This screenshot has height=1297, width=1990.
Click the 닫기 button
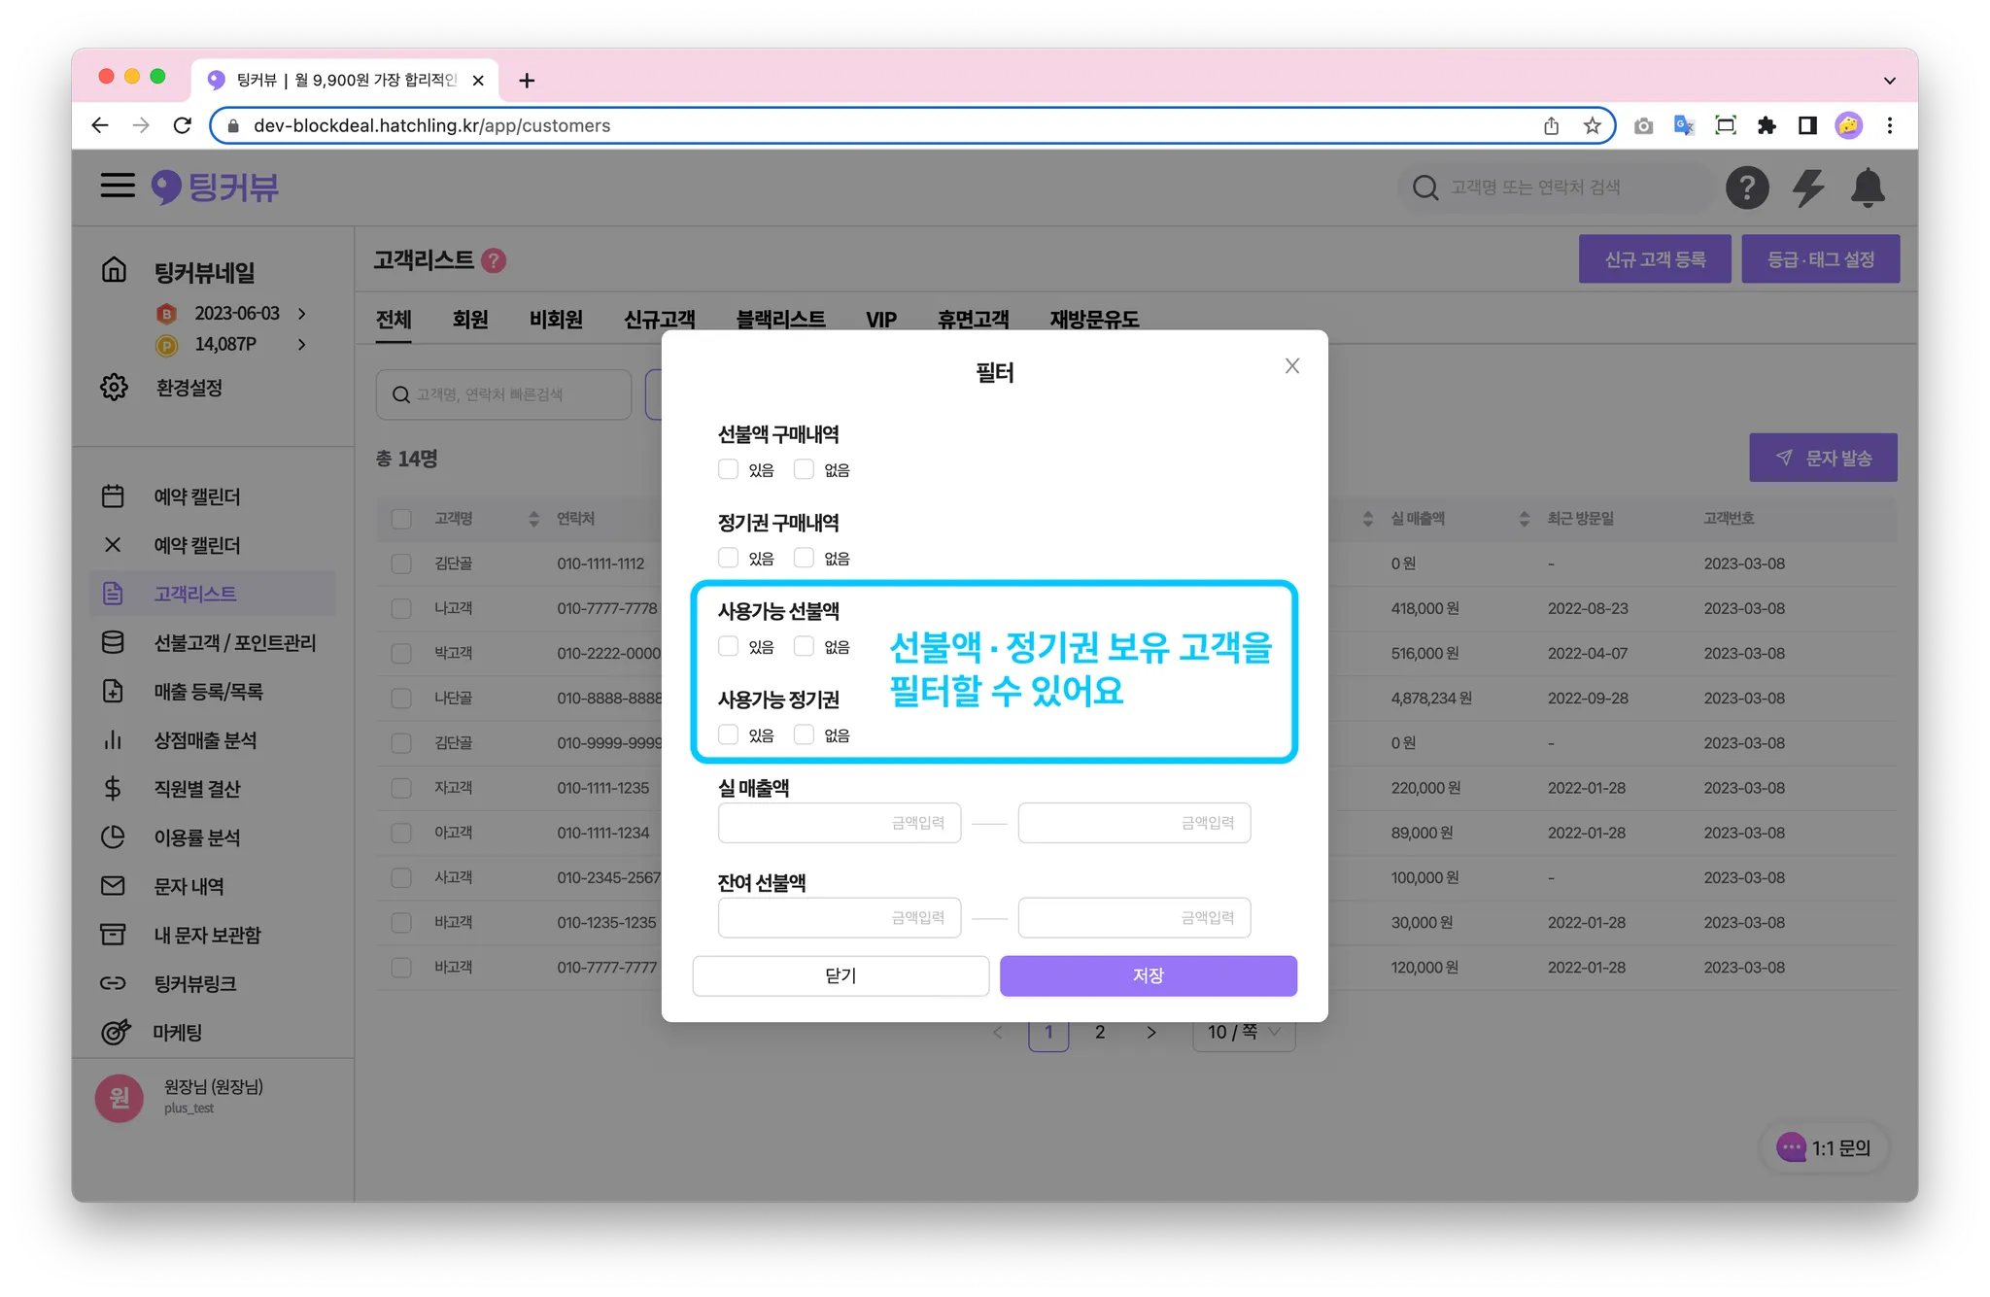tap(841, 975)
